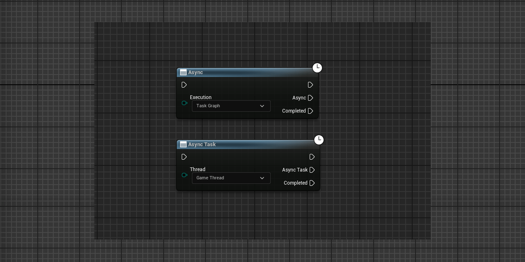Click the Async output pin on the Async node
The width and height of the screenshot is (525, 262).
click(310, 98)
